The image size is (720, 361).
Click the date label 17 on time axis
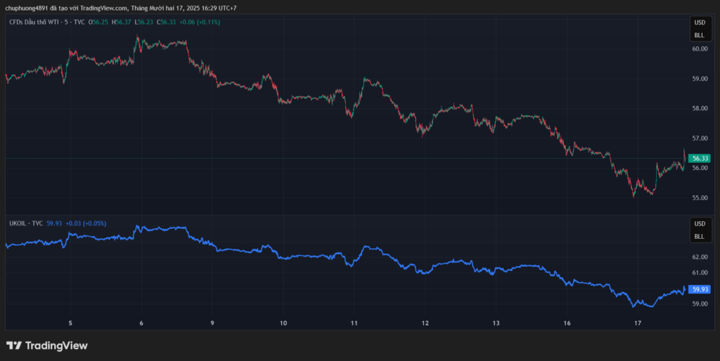click(x=638, y=323)
